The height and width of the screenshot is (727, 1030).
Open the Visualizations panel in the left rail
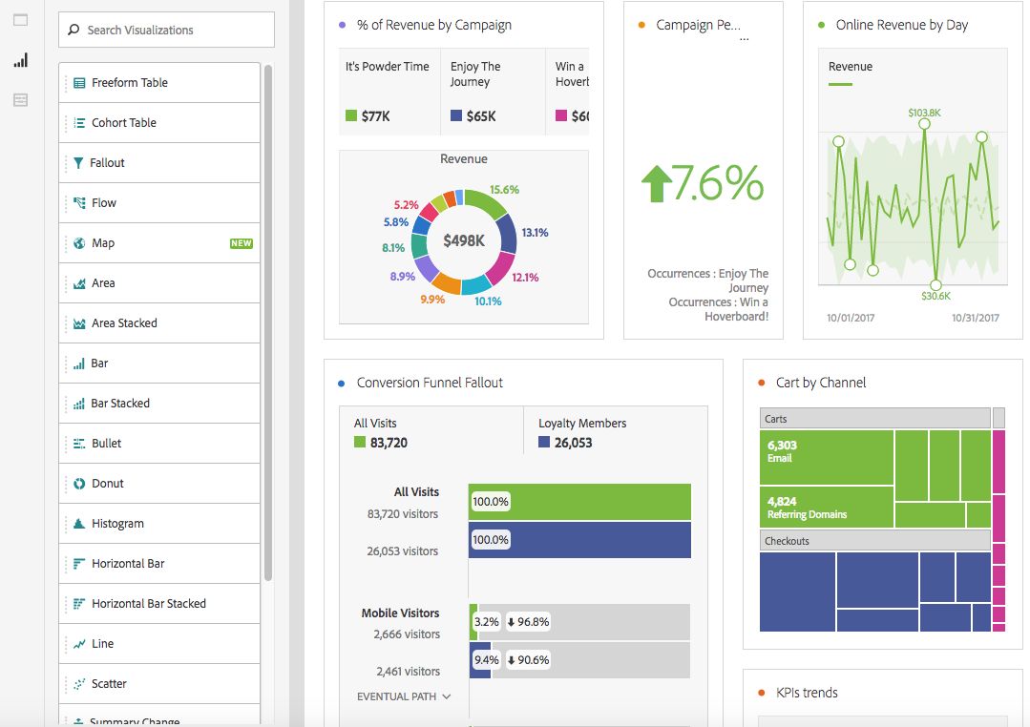[19, 60]
